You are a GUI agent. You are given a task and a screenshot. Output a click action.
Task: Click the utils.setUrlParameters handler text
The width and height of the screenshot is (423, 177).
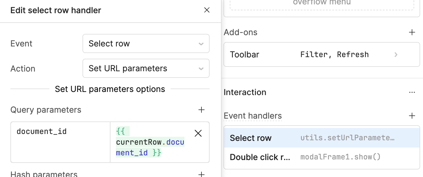coord(347,138)
